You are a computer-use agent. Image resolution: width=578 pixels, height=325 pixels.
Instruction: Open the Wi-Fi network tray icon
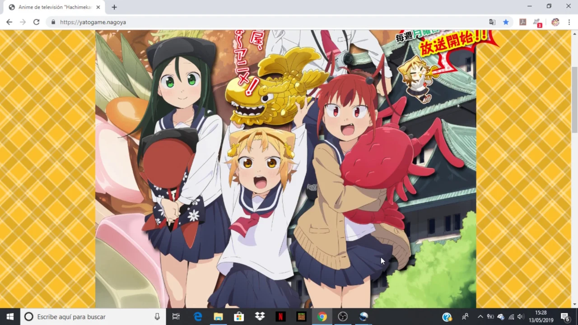coord(511,317)
